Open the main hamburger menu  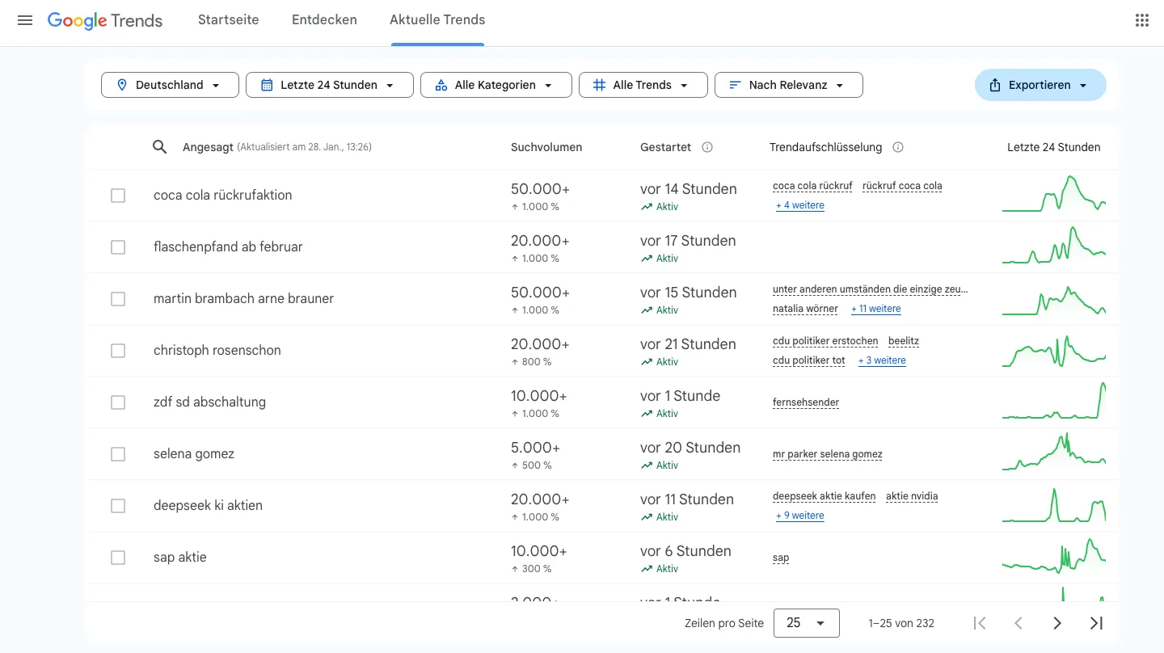tap(25, 21)
